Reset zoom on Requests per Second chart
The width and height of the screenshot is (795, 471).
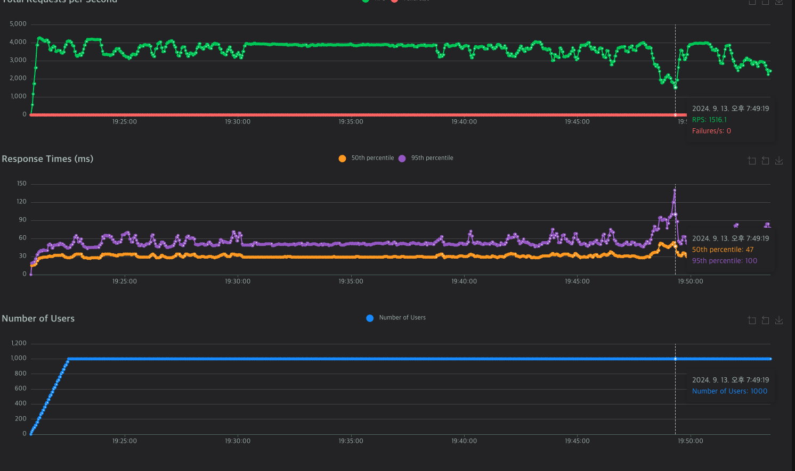[765, 2]
